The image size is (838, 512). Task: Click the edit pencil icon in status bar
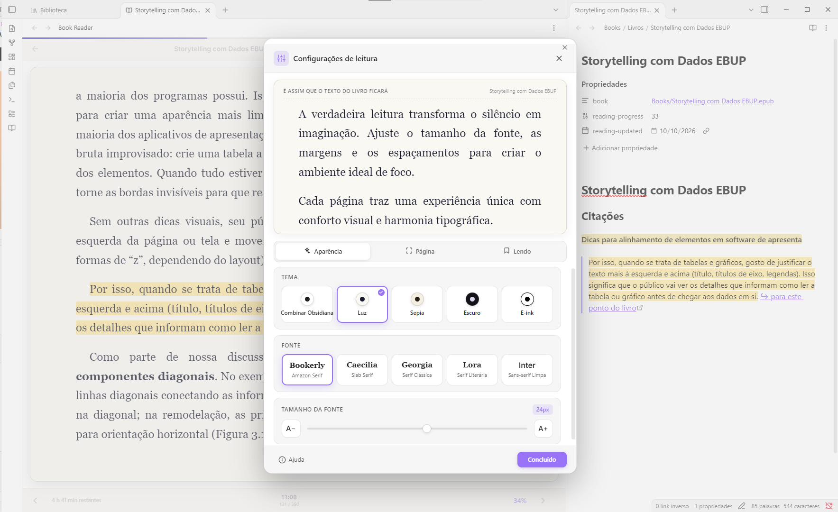[742, 506]
